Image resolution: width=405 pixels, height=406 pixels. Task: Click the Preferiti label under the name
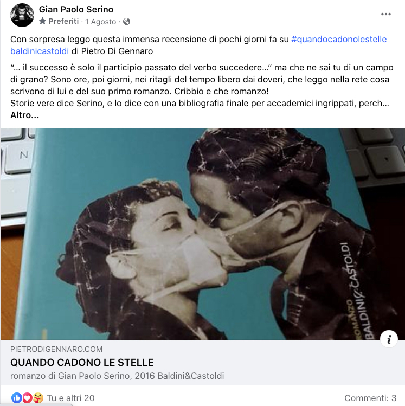click(x=63, y=21)
